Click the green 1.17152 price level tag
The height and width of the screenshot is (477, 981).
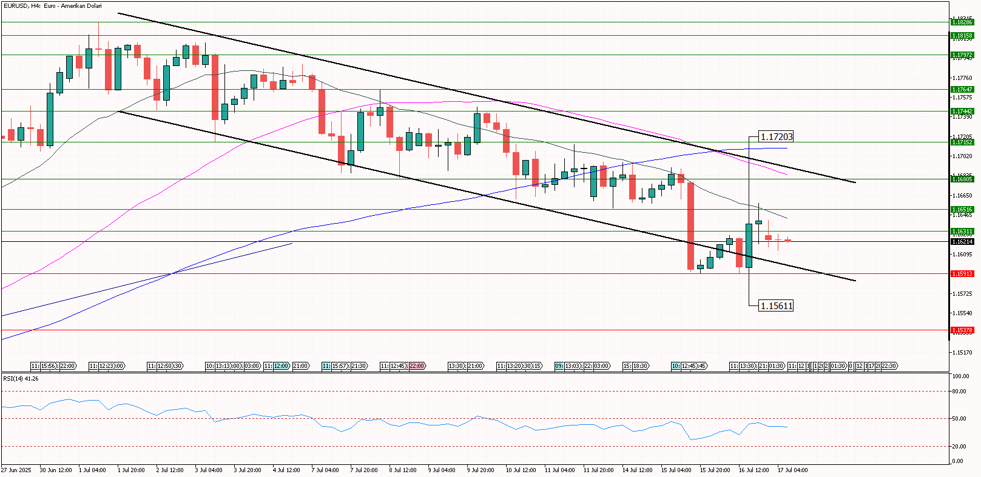pyautogui.click(x=962, y=142)
